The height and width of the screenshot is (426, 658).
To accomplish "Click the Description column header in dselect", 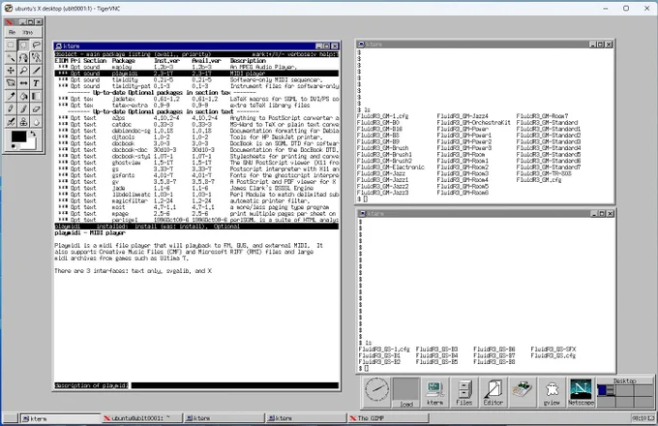I will point(248,61).
